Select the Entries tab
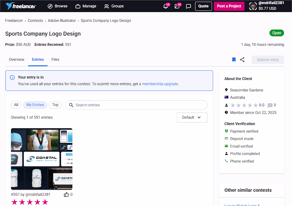Image resolution: width=292 pixels, height=206 pixels. [x=38, y=59]
